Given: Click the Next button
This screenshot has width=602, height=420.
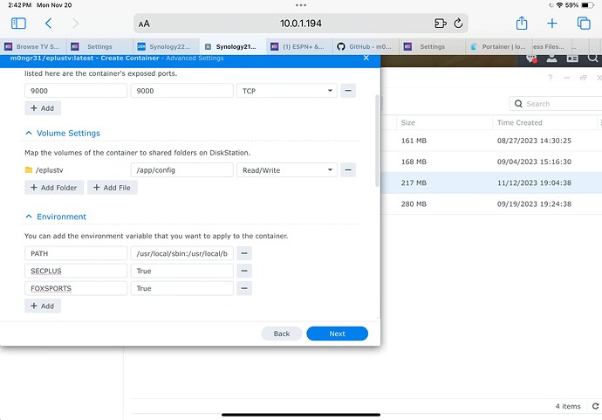Looking at the screenshot, I should [x=337, y=334].
